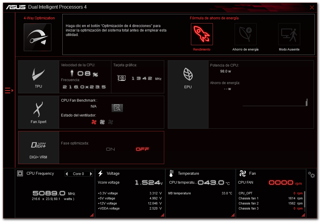Expand the Voltage panel corner arrow
Viewport: 321px width, 222px height.
[x=162, y=215]
